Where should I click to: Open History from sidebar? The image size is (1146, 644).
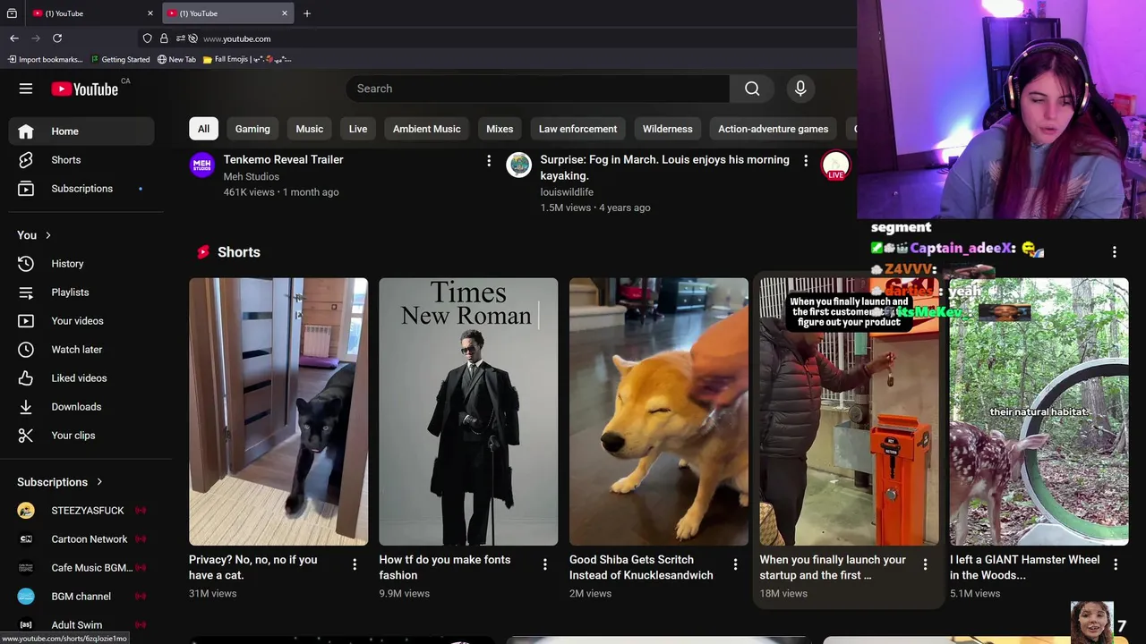[x=81, y=264]
